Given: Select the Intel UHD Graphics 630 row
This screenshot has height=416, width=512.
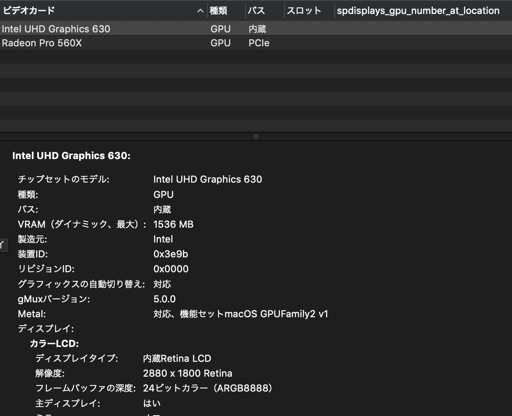Looking at the screenshot, I should coord(56,29).
